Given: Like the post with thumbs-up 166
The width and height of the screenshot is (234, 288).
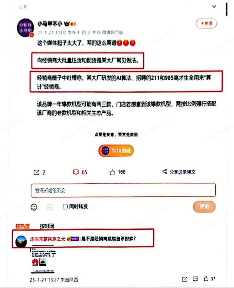Looking at the screenshot, I should tap(112, 172).
